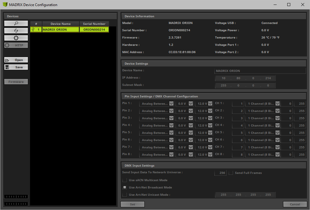
Task: Click last octet 214 of IP Address
Action: [x=268, y=78]
